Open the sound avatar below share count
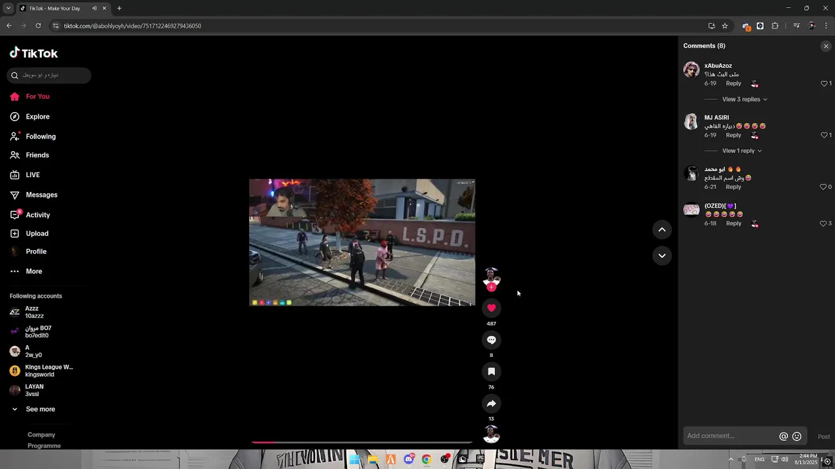Image resolution: width=835 pixels, height=469 pixels. [x=491, y=434]
